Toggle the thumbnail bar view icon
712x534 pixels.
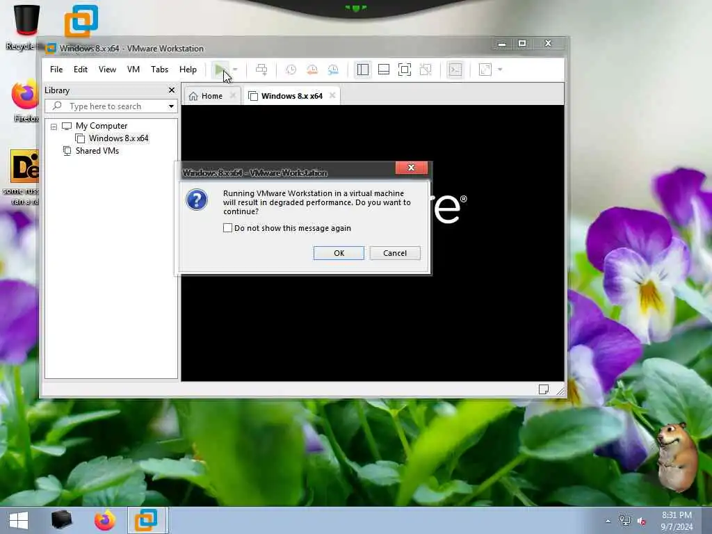click(x=384, y=70)
